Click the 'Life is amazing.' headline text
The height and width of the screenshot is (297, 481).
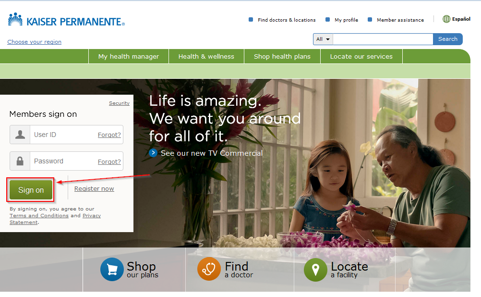(x=205, y=101)
